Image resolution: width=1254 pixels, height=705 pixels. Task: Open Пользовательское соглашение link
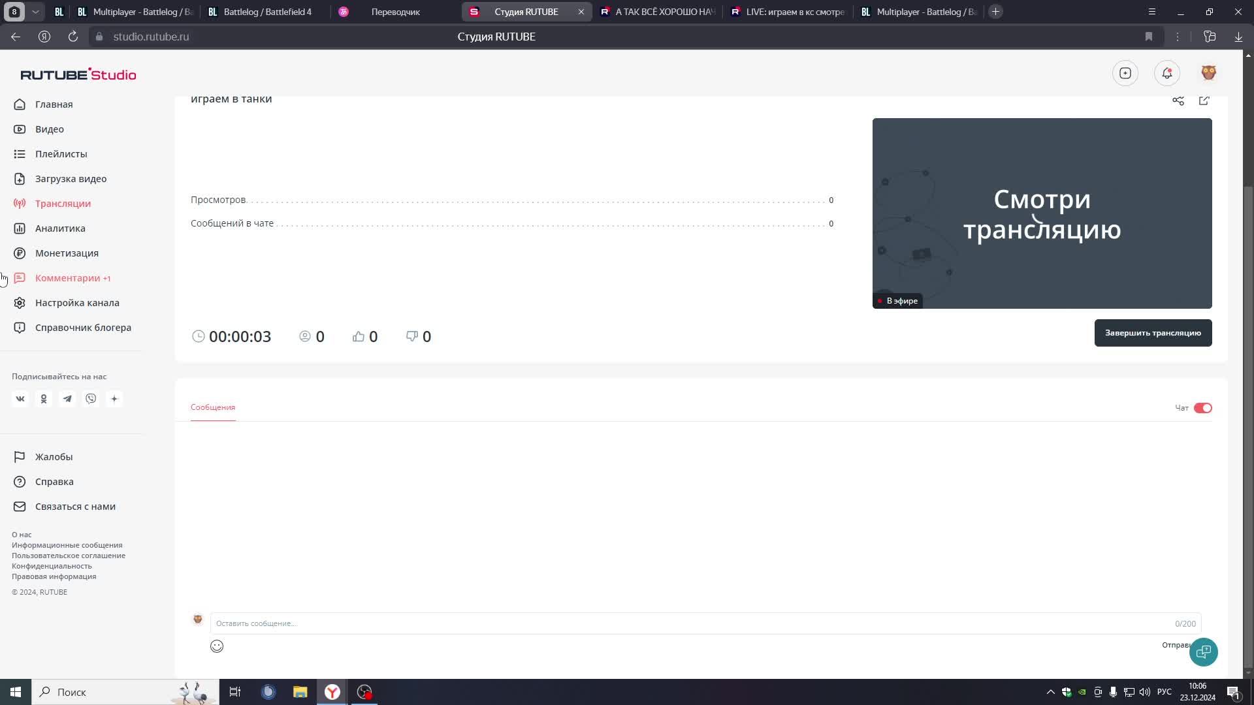click(x=69, y=556)
